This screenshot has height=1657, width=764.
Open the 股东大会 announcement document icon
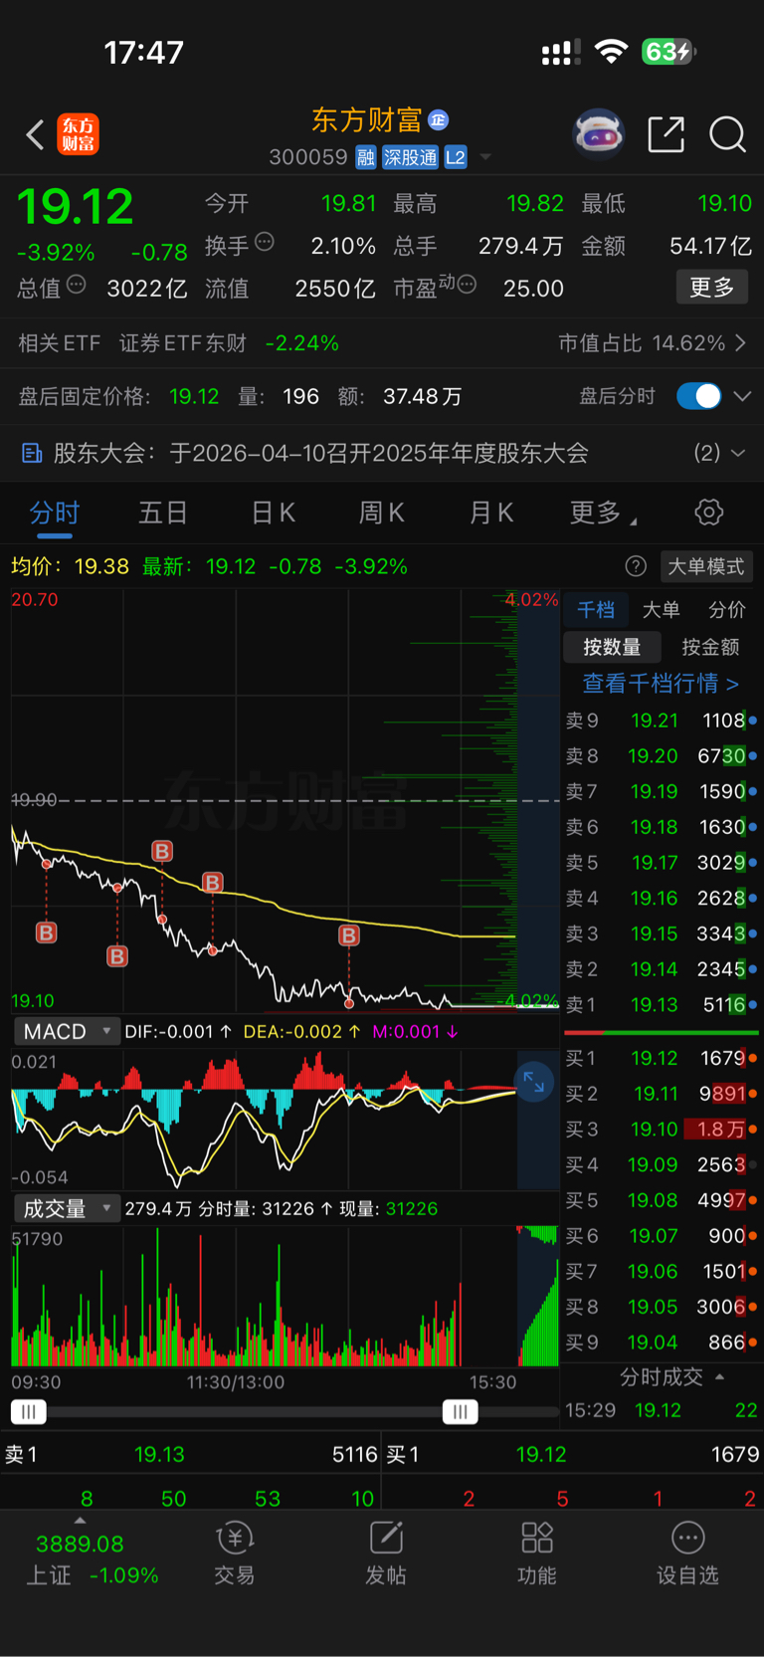(x=32, y=454)
